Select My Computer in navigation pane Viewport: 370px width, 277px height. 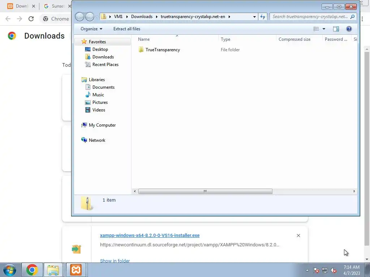tap(102, 125)
